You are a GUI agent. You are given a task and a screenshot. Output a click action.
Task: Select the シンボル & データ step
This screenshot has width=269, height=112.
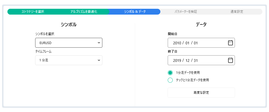[135, 12]
